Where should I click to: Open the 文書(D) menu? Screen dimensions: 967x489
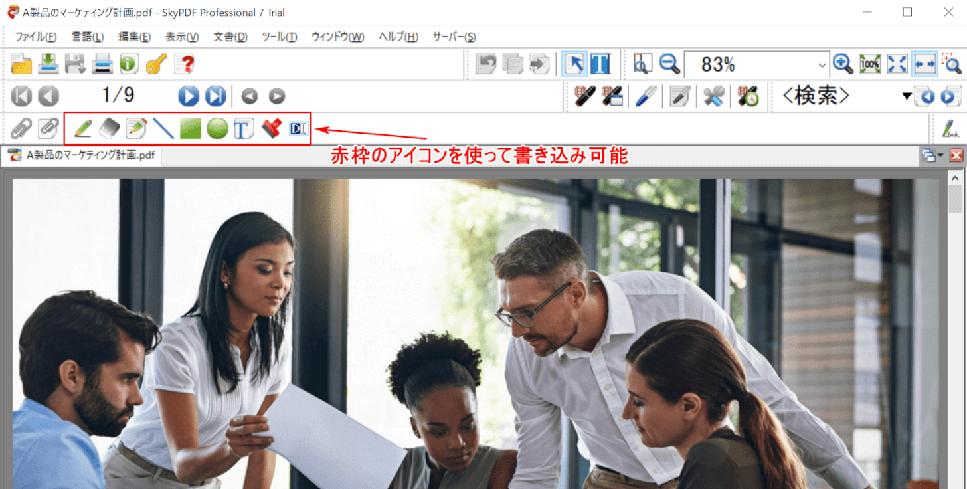pyautogui.click(x=230, y=37)
